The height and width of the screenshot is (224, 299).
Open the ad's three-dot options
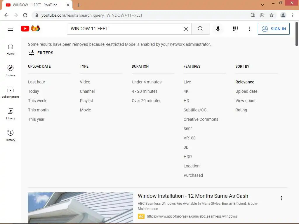(281, 198)
